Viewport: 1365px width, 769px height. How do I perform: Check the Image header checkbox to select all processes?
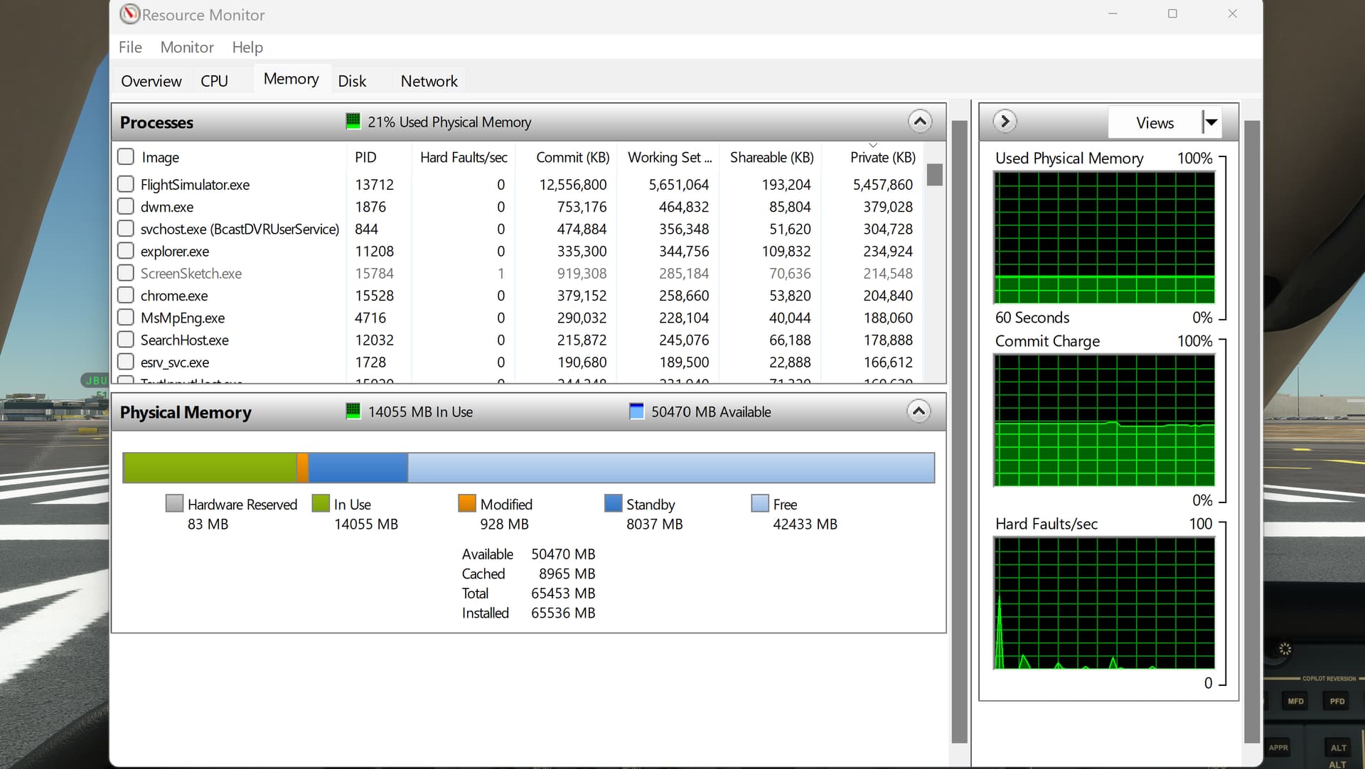coord(126,156)
